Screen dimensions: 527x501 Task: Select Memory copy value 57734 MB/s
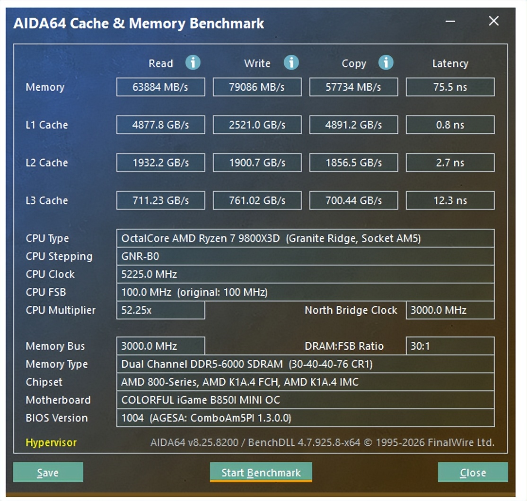pyautogui.click(x=353, y=87)
